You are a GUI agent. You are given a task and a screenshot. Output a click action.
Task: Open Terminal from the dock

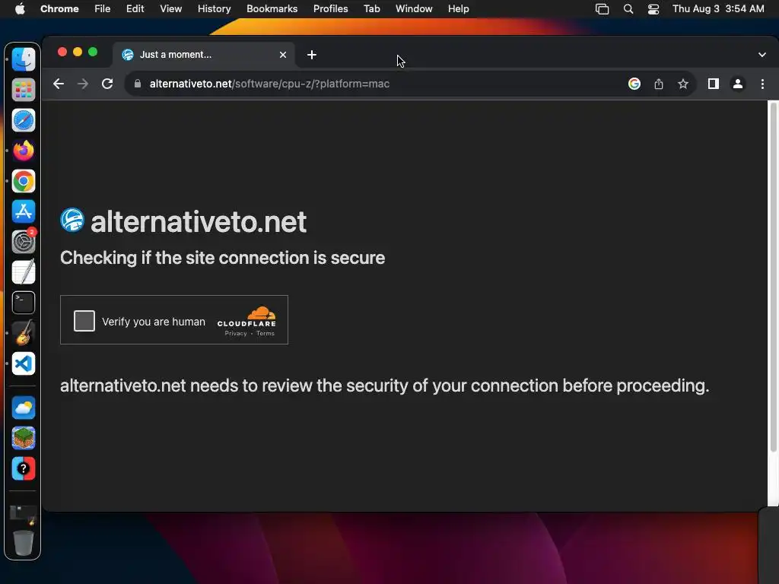pyautogui.click(x=24, y=303)
